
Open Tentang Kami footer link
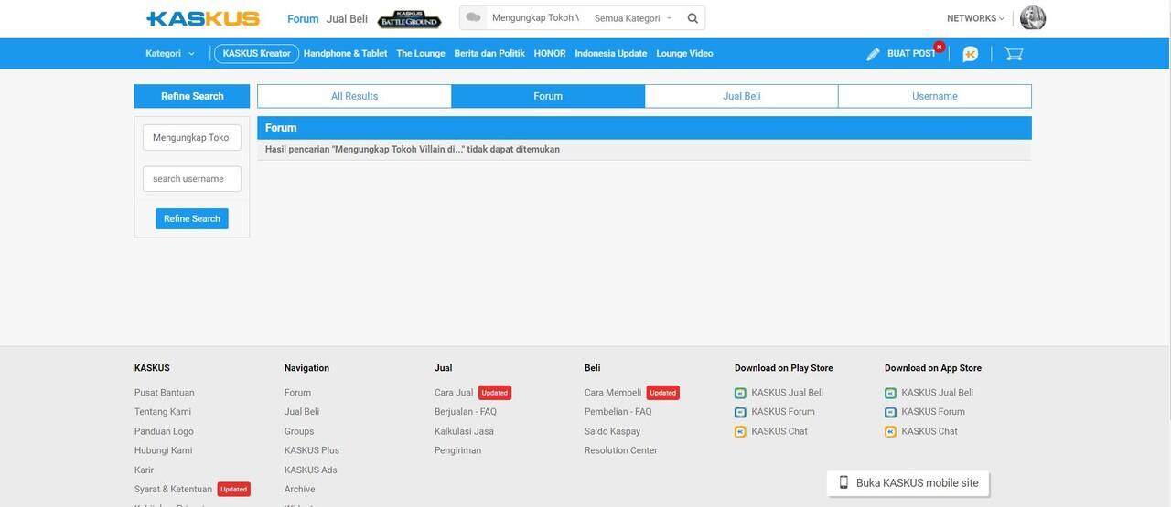point(163,412)
